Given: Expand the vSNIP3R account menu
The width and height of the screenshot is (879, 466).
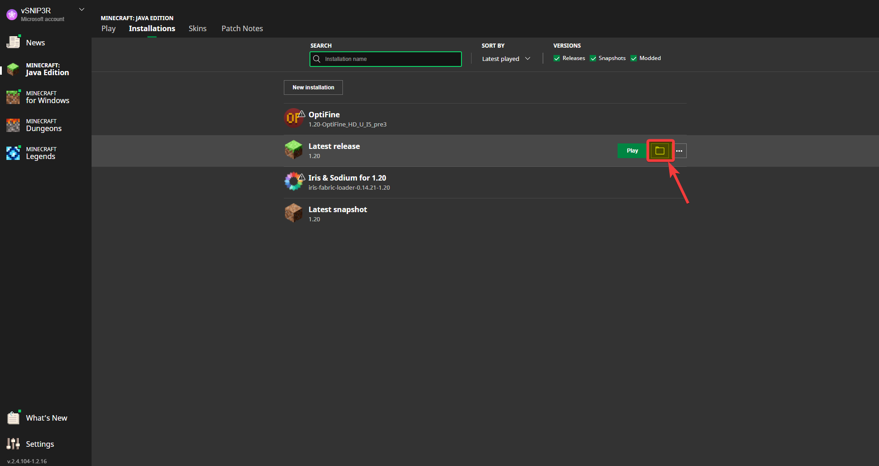Looking at the screenshot, I should click(x=81, y=10).
